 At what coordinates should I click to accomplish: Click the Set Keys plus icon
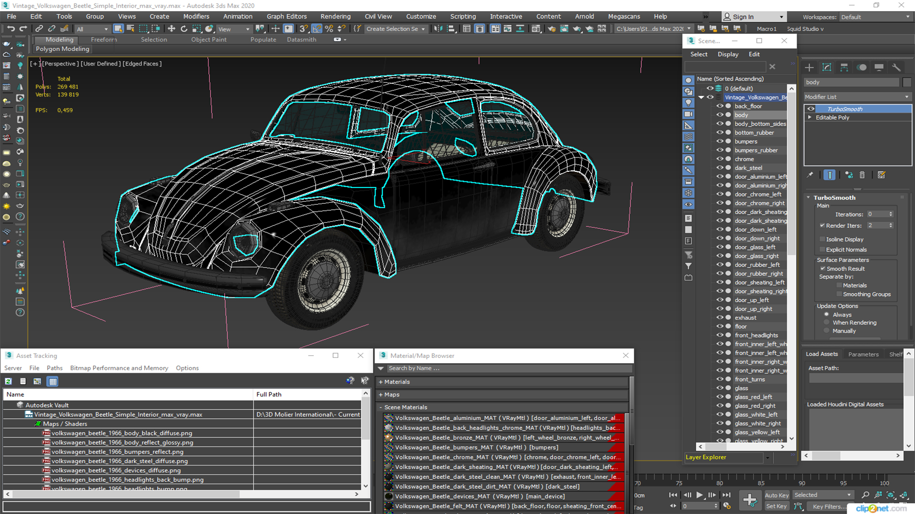click(x=750, y=500)
